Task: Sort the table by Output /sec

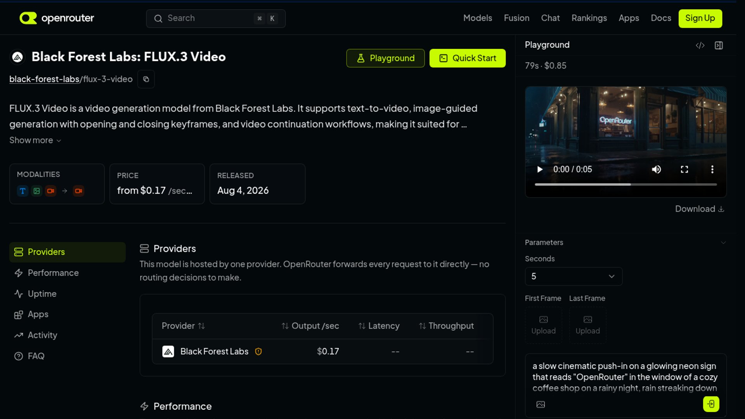Action: point(310,326)
